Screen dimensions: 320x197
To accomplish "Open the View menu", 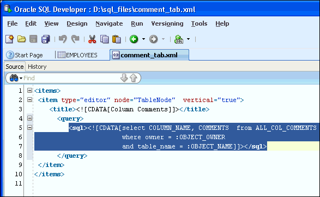I will 51,23.
